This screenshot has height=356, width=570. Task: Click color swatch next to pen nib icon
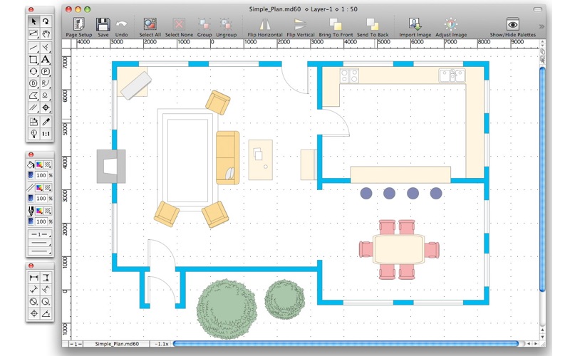coord(39,211)
